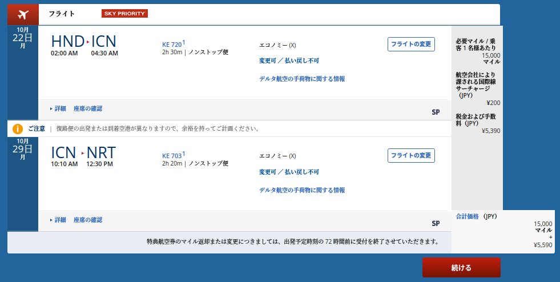
Task: Change the HND-ICN flight via フライトの変更
Action: (411, 45)
